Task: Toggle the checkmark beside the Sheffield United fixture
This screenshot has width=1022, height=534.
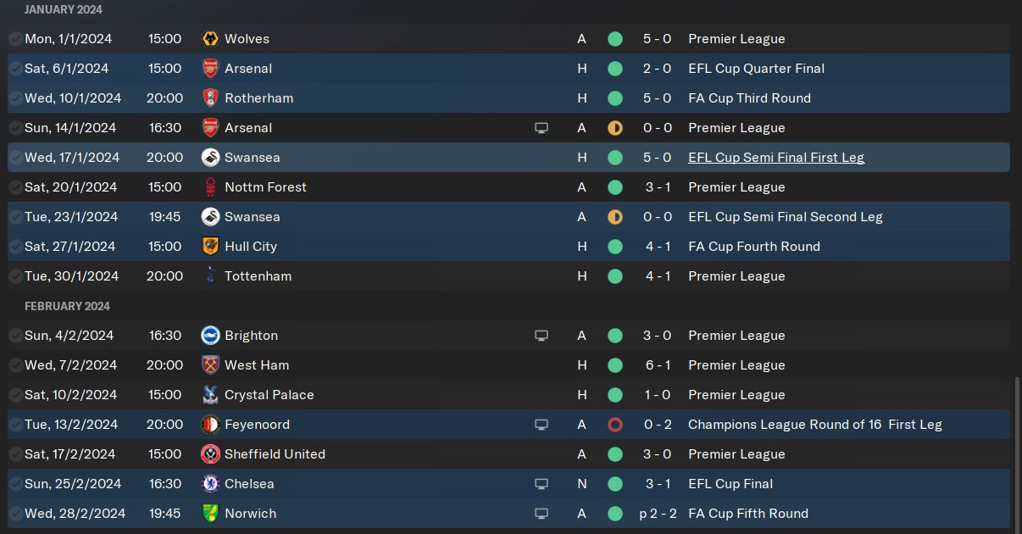Action: pos(15,454)
